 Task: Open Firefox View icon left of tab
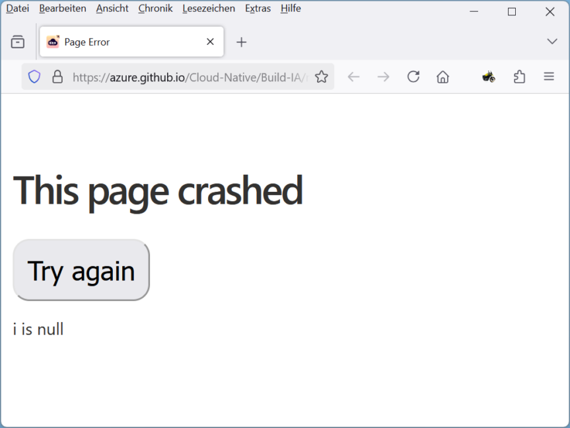18,42
